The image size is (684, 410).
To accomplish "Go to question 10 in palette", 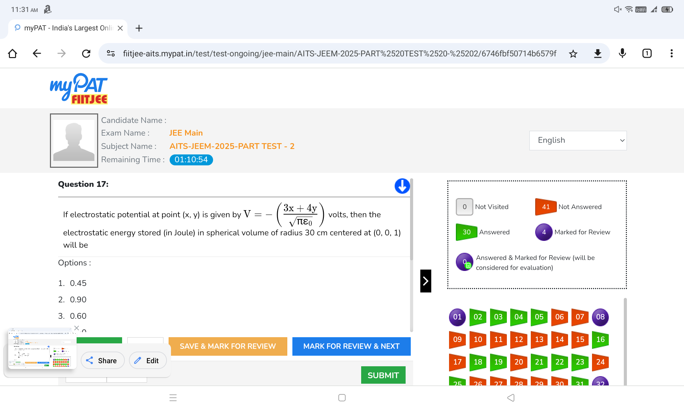I will coord(478,340).
